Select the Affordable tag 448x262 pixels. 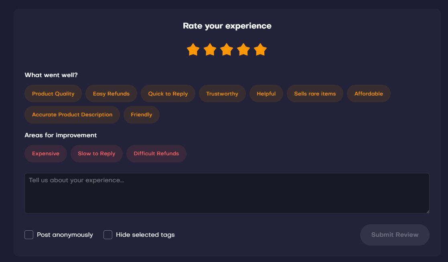[368, 93]
